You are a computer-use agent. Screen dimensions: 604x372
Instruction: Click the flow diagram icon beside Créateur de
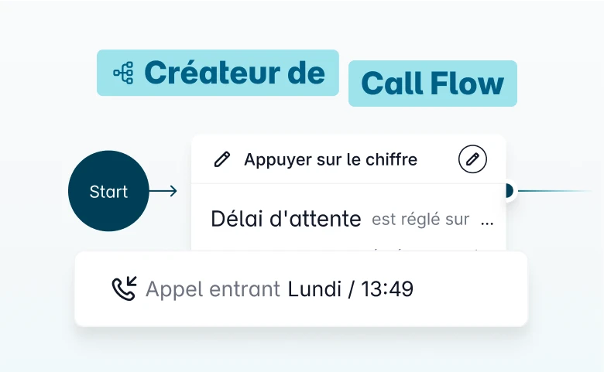(123, 73)
